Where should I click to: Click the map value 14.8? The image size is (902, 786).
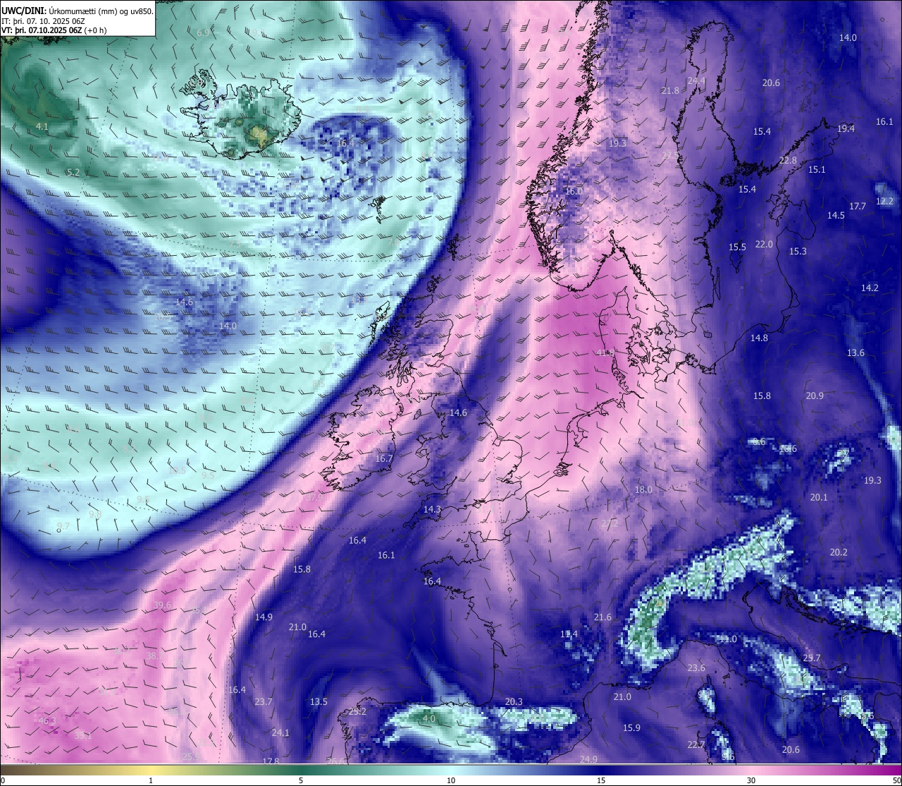coord(759,338)
